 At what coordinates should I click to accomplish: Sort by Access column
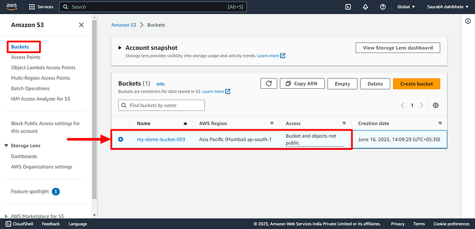344,123
